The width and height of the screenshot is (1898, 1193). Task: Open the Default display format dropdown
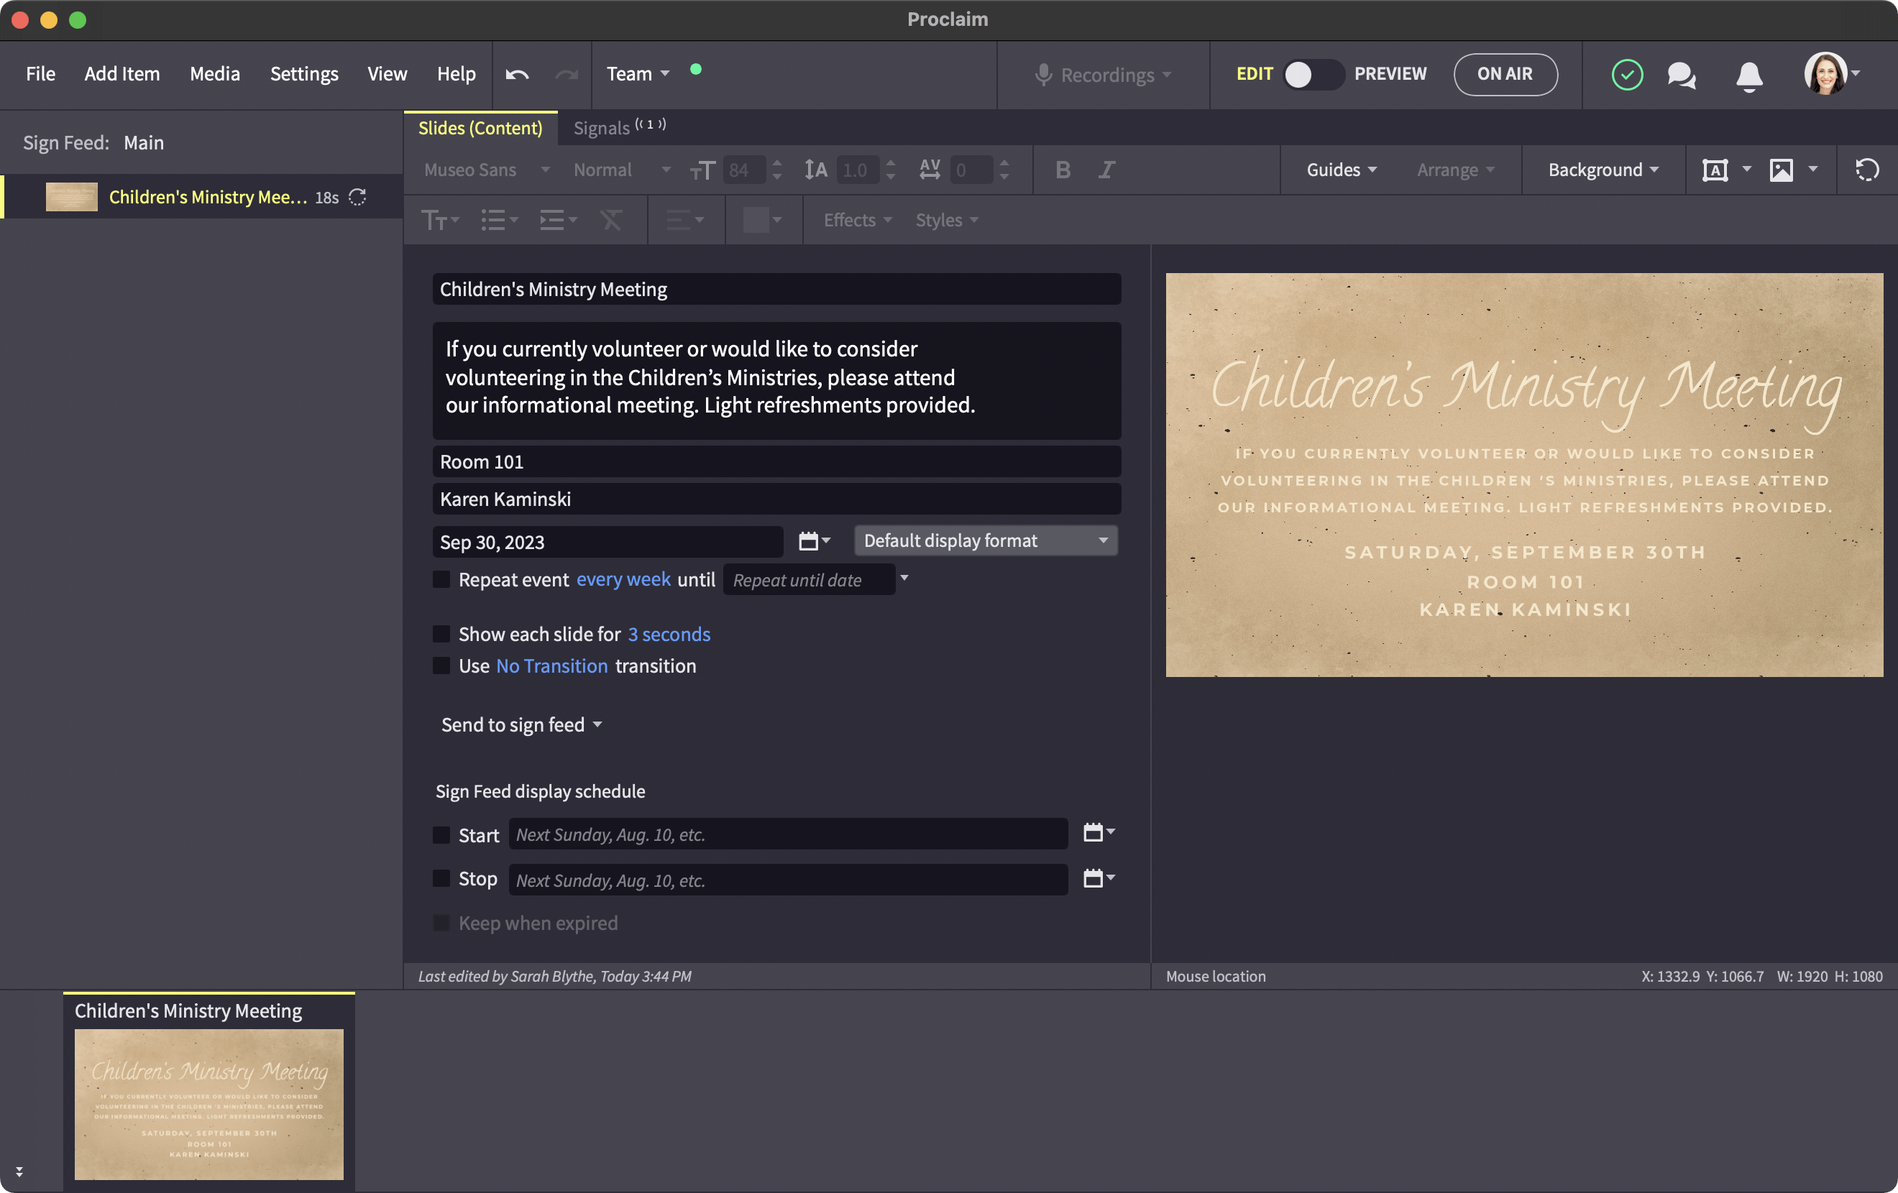click(985, 541)
